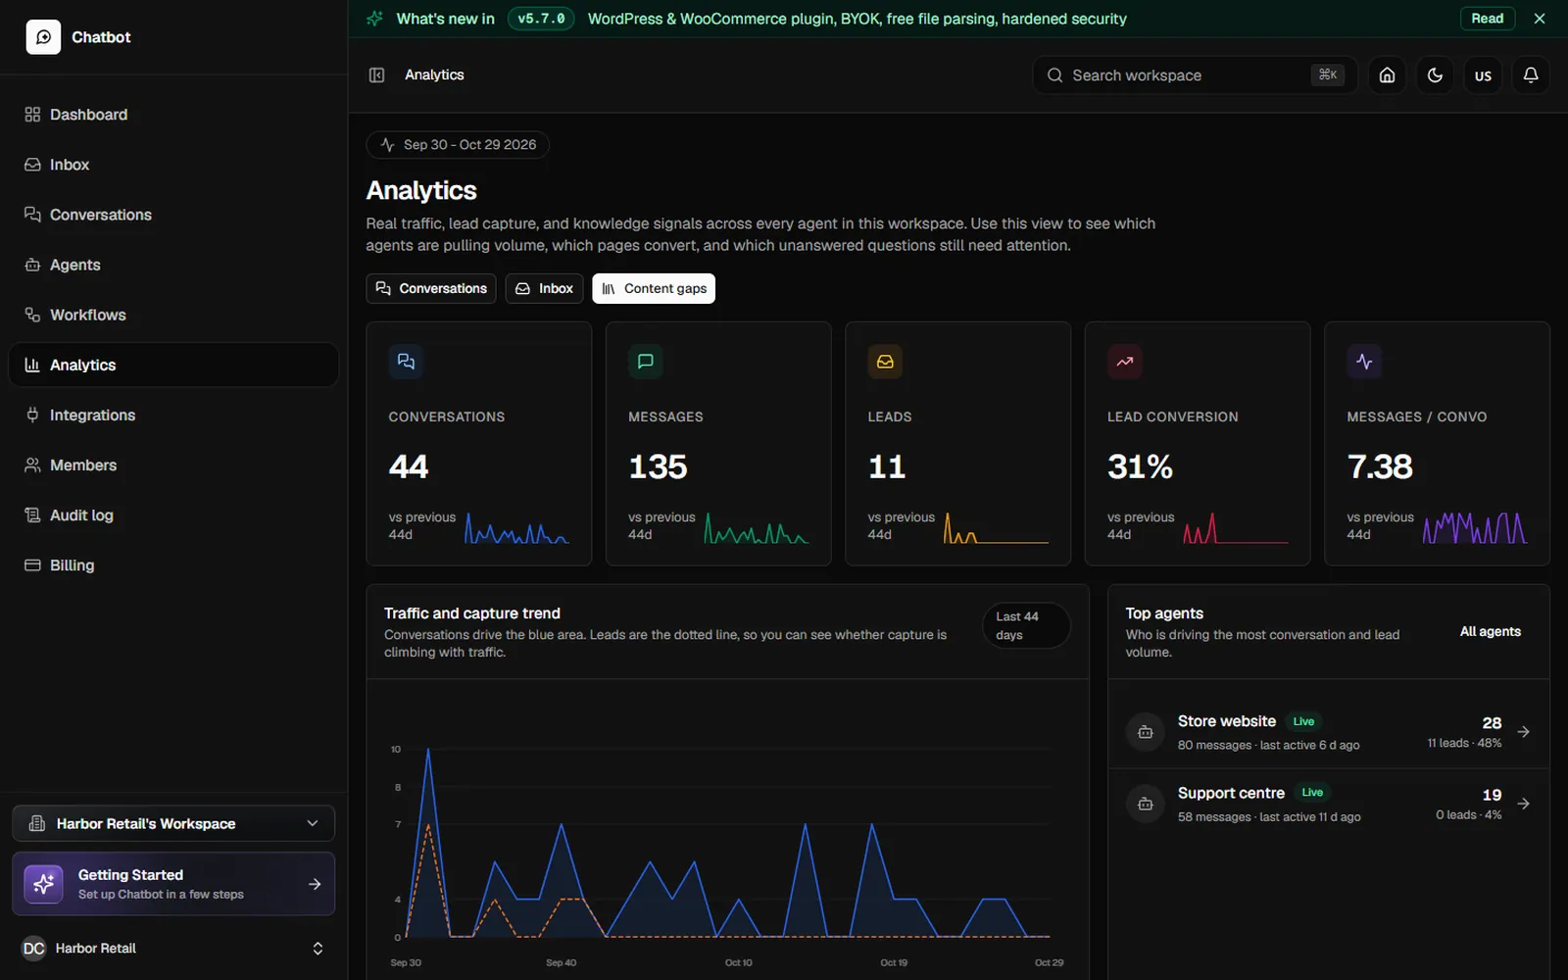Open the Getting Started setup card

pyautogui.click(x=173, y=884)
